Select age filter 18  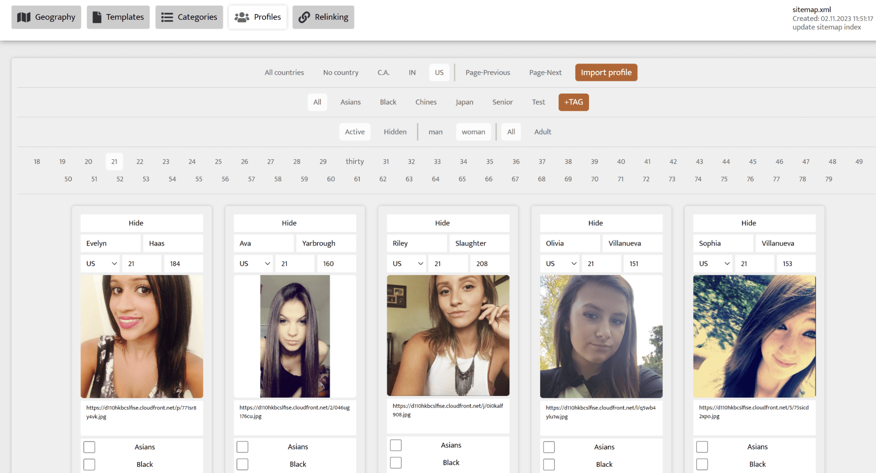click(x=37, y=162)
